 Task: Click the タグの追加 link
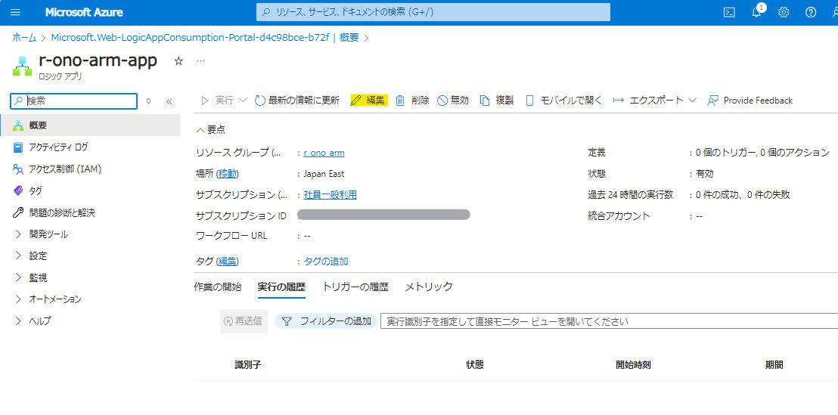[326, 262]
